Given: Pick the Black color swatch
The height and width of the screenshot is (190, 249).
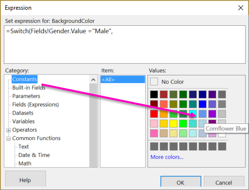Looking at the screenshot, I should point(154,94).
